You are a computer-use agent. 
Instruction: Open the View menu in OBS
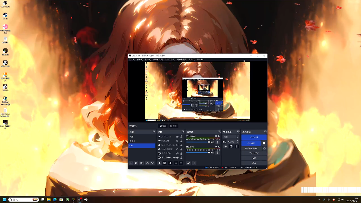coord(148,60)
